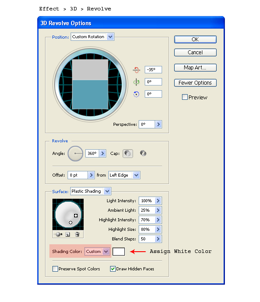Select the square light marker on sphere

click(76, 216)
